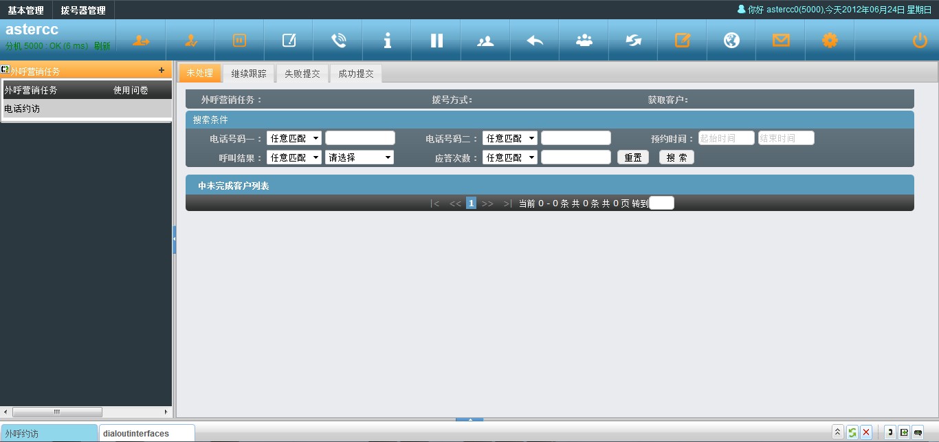Open settings with the orange gear icon

click(830, 41)
